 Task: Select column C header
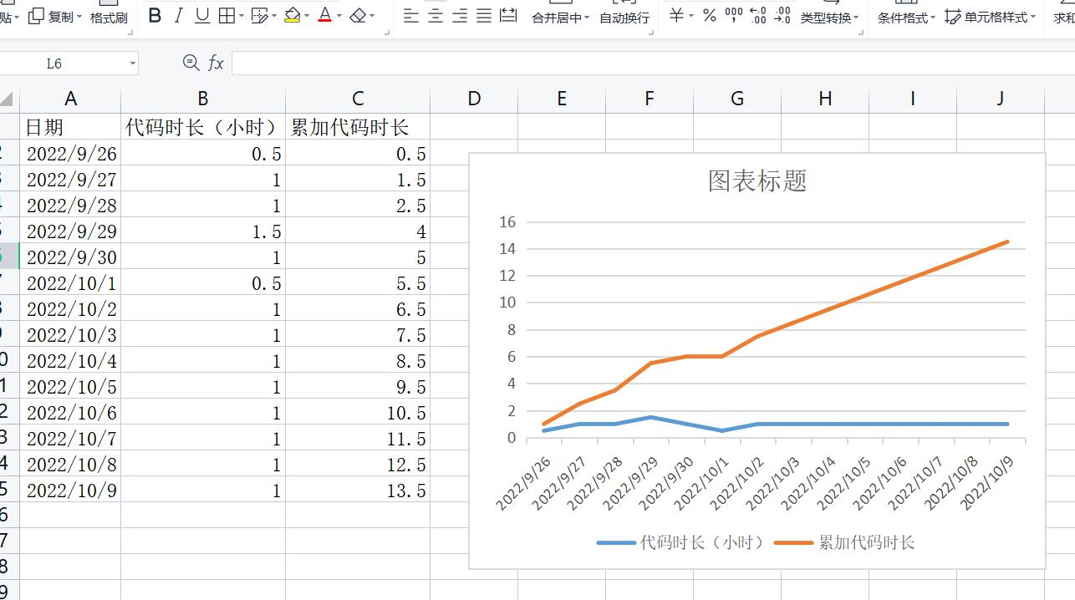tap(358, 99)
